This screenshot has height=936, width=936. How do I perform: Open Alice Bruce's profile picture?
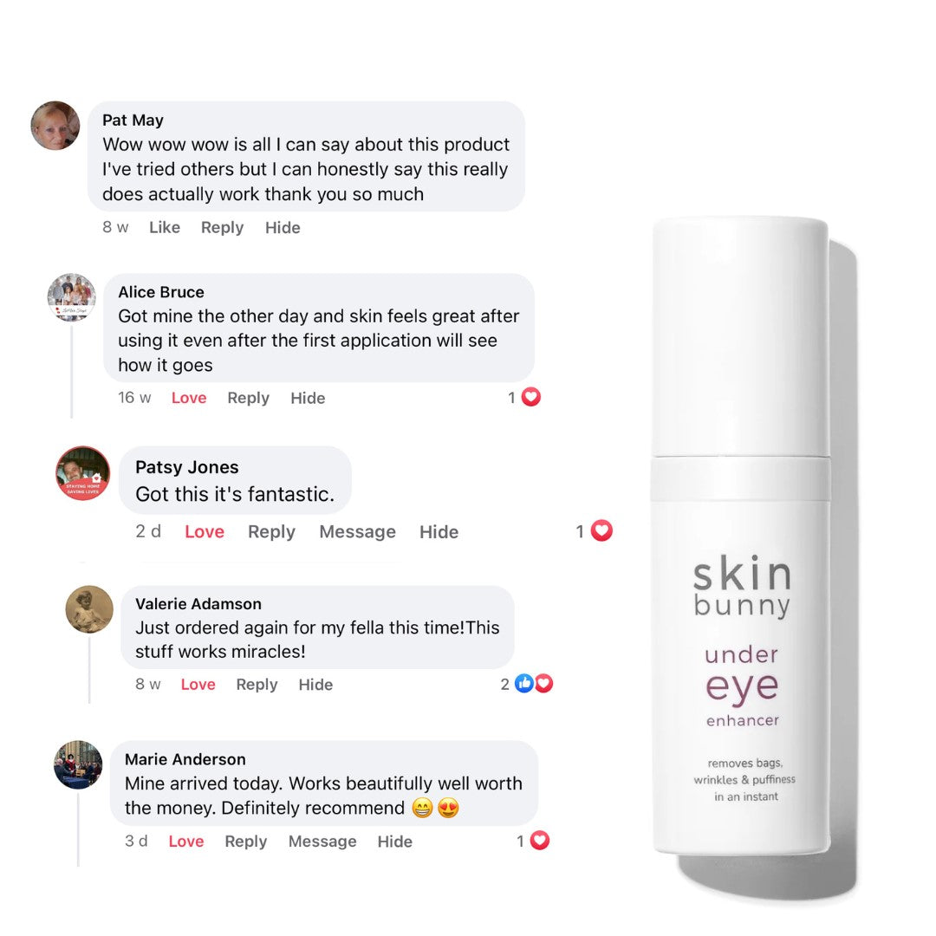click(72, 297)
